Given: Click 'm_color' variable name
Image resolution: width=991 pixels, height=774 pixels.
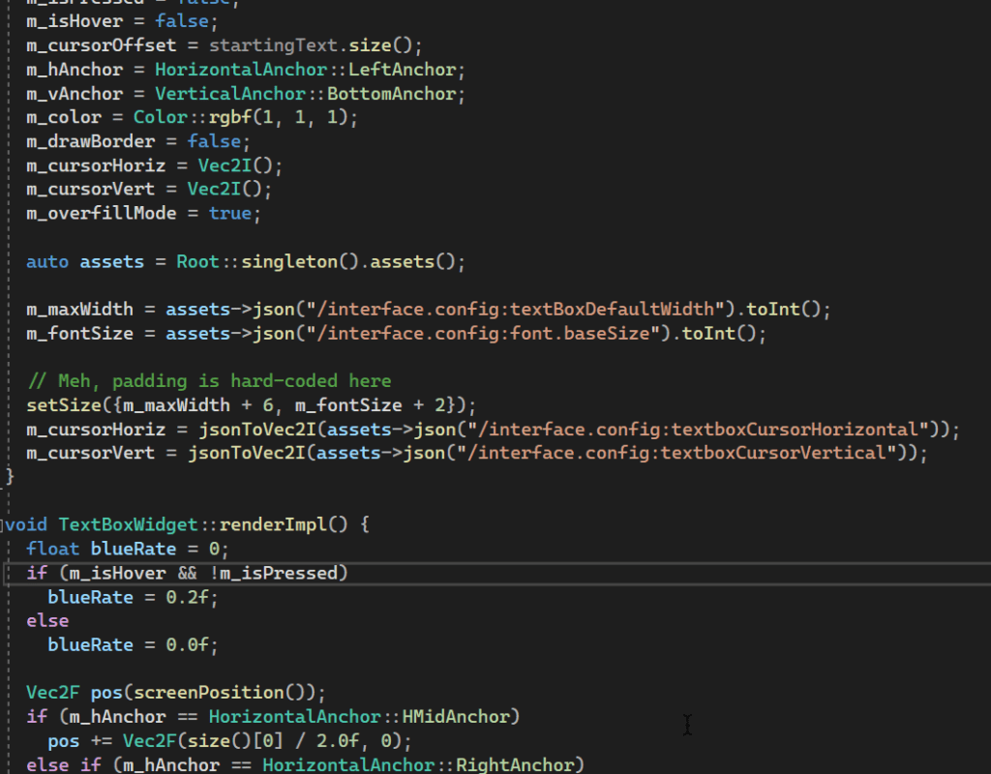Looking at the screenshot, I should coord(64,117).
